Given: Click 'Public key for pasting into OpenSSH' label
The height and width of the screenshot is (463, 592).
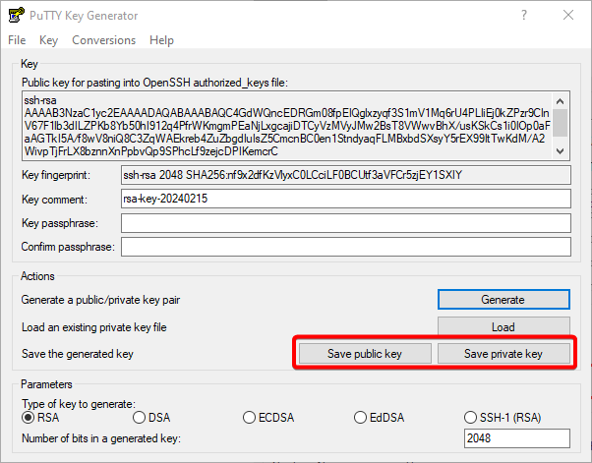Looking at the screenshot, I should point(154,83).
